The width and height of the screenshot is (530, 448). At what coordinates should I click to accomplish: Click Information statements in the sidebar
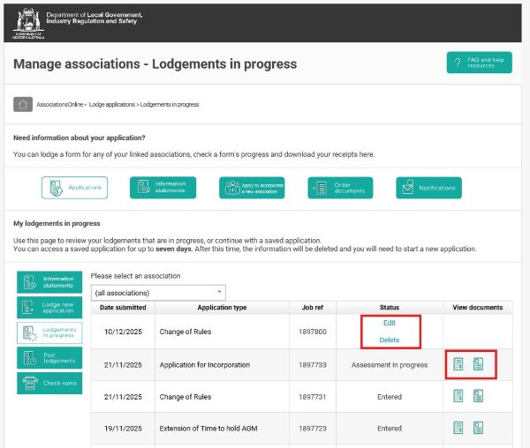49,282
